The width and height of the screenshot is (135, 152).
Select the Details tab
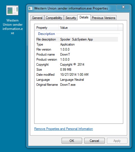tap(84, 17)
